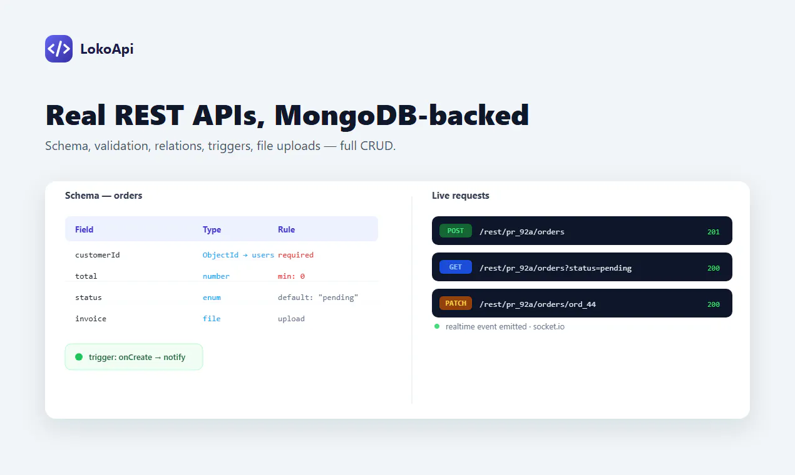Click the Real REST APIs, MongoDB-backed headline
Viewport: 795px width, 475px height.
[x=287, y=116]
